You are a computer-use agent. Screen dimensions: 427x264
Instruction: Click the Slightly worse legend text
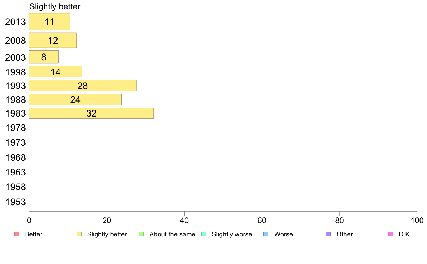coord(232,234)
